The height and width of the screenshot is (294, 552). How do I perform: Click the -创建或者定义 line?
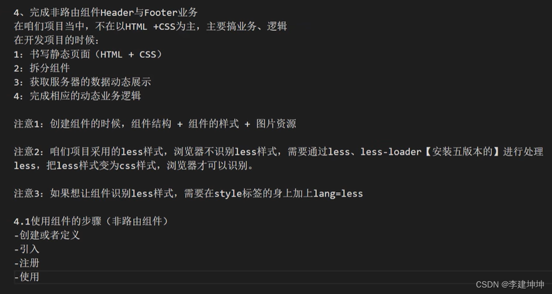pyautogui.click(x=47, y=235)
